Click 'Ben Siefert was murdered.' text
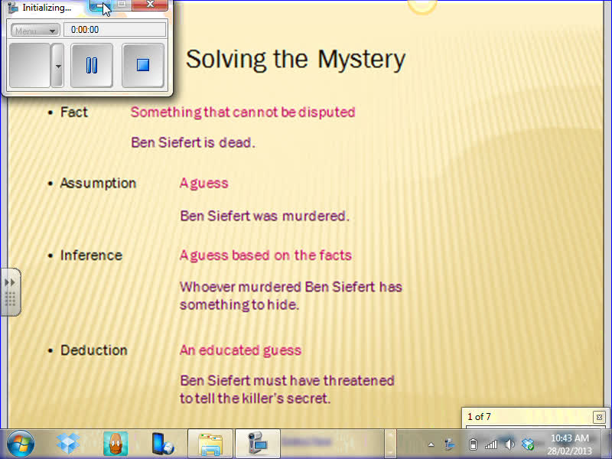 (265, 216)
